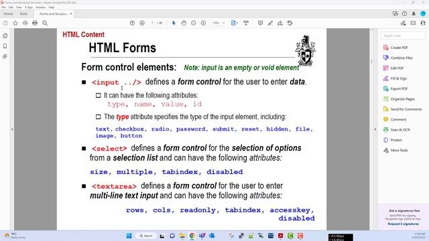The image size is (429, 241).
Task: Collapse the right tools pane arrow
Action: [x=375, y=129]
